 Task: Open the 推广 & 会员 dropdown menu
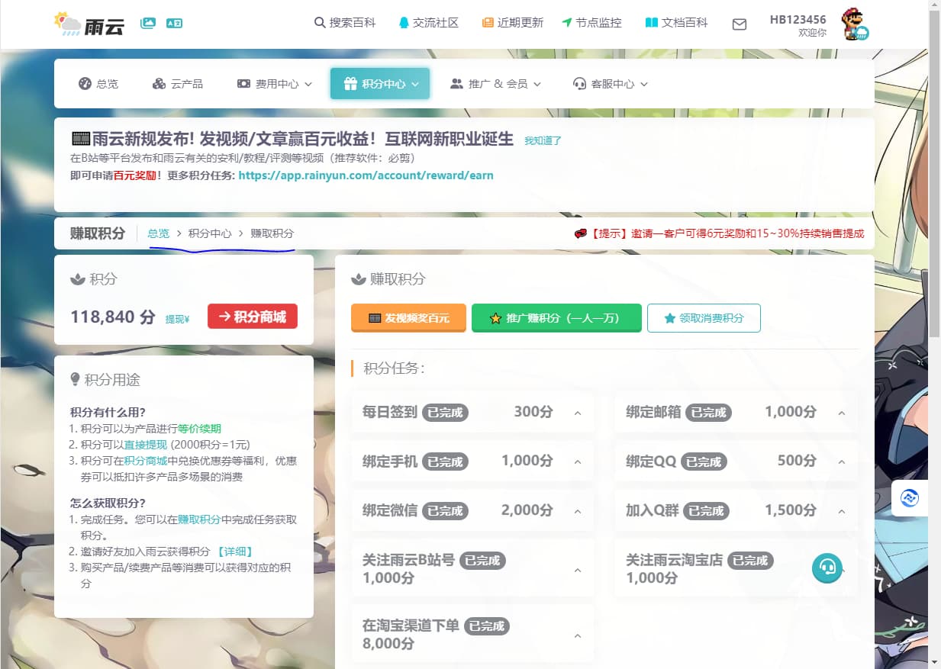click(x=496, y=84)
